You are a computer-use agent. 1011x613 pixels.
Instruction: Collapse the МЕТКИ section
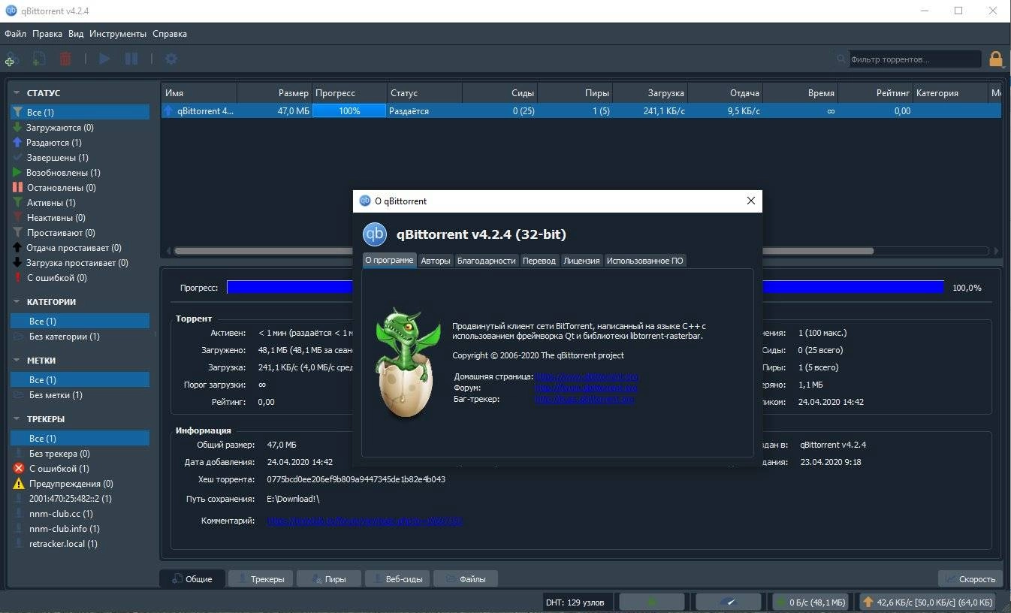pyautogui.click(x=17, y=361)
